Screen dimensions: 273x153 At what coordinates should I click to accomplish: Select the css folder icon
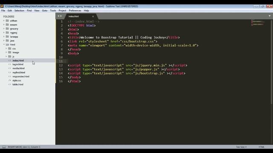click(x=10, y=48)
